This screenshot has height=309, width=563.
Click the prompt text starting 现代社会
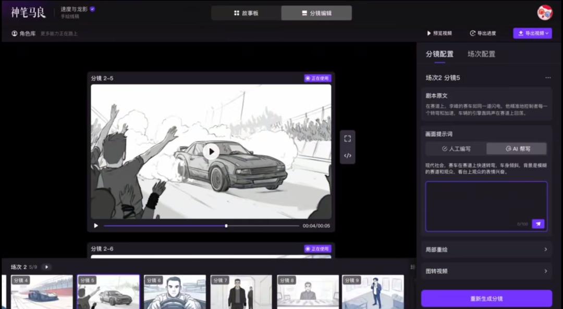[486, 169]
